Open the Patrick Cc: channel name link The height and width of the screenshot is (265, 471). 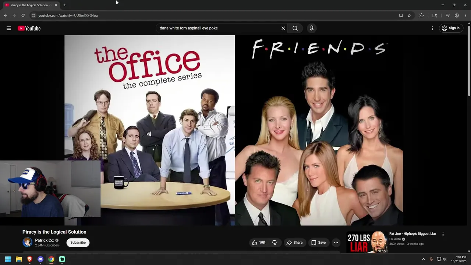[x=45, y=240]
